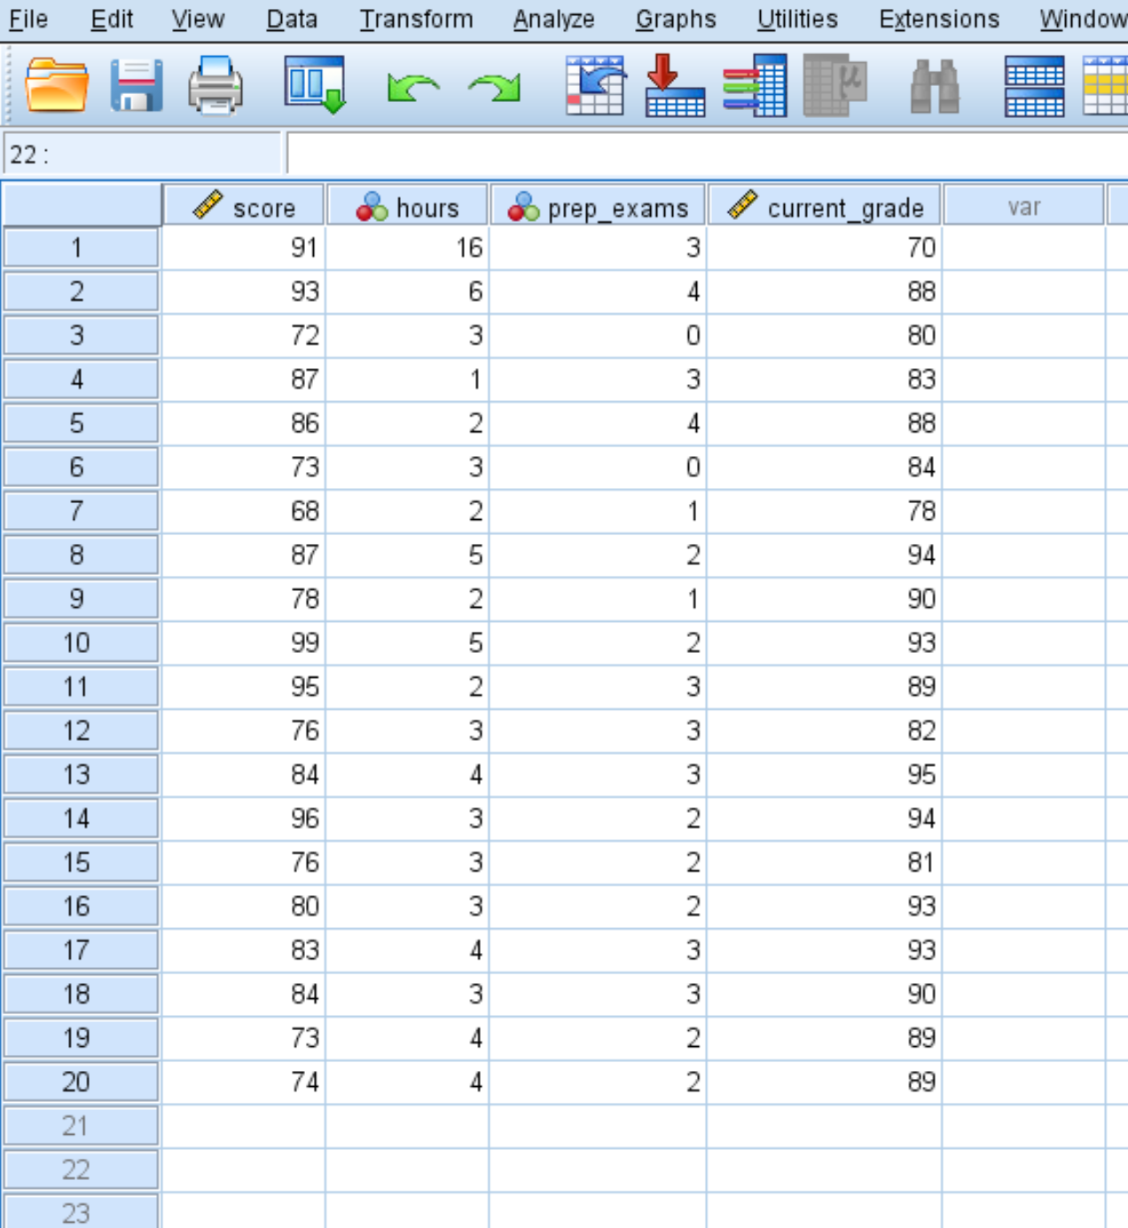Open the File menu
Screen dimensions: 1128x1228
(x=28, y=19)
